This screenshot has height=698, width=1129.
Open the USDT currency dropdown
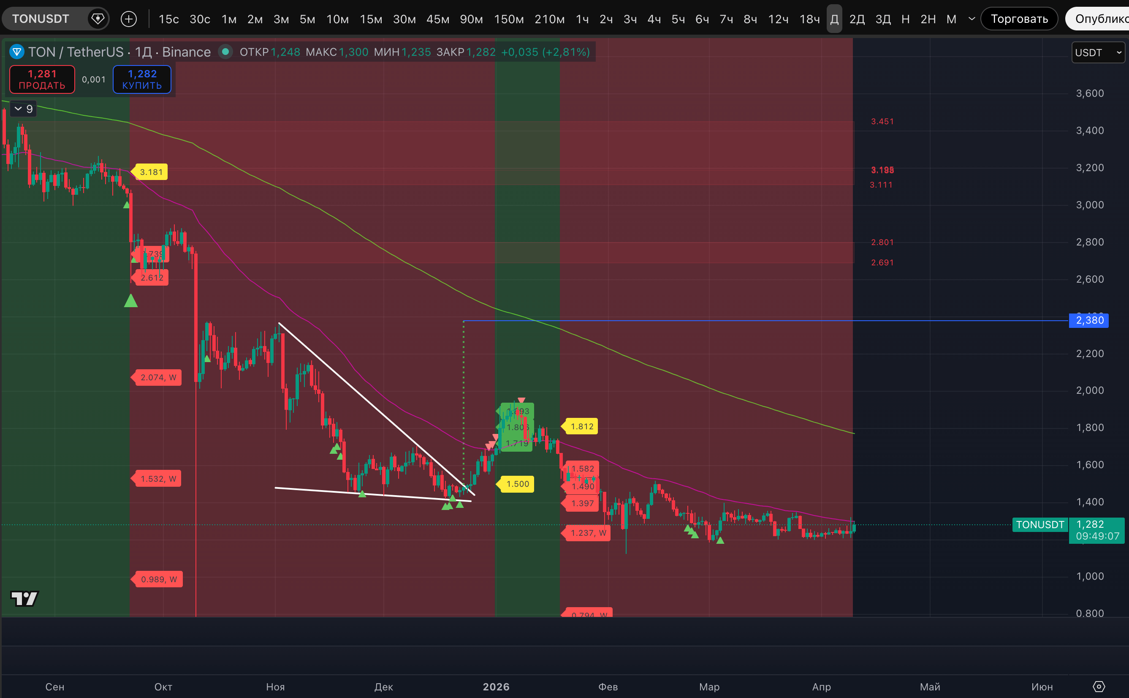(x=1098, y=53)
